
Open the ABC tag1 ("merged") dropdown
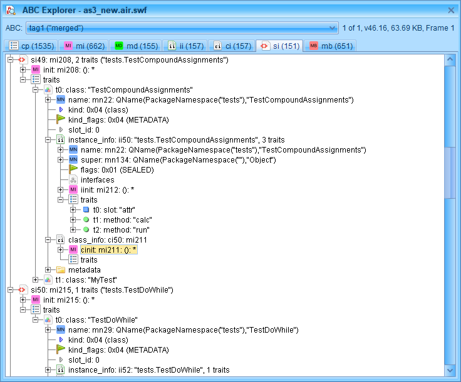182,28
